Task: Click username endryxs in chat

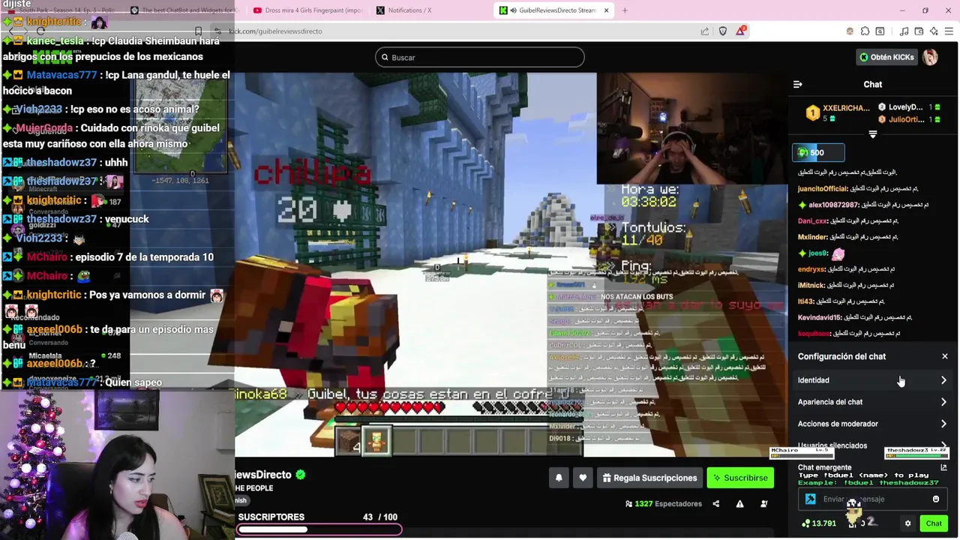Action: (x=811, y=269)
